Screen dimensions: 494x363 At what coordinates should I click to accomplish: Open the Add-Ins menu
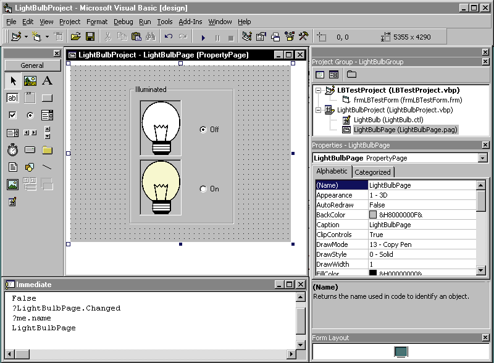(x=190, y=22)
